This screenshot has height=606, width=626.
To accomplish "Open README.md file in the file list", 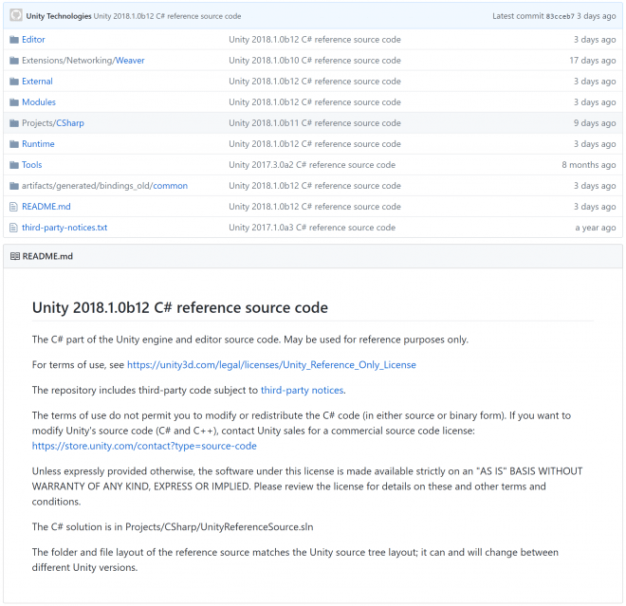I will click(x=46, y=207).
